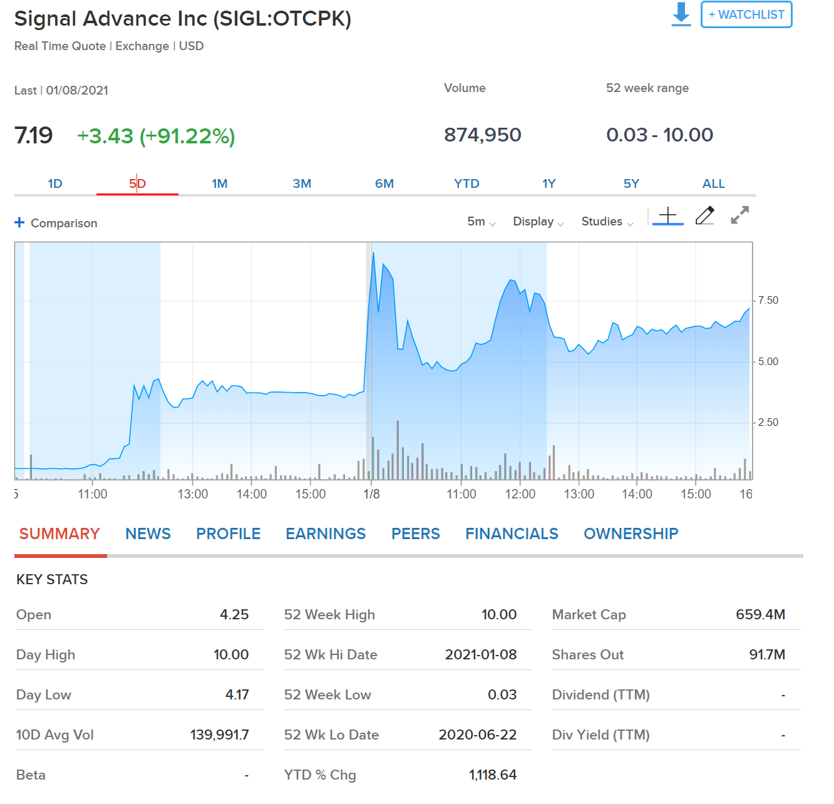Click the +3.43 (+91.22%) change value
The height and width of the screenshot is (804, 834).
(x=156, y=136)
